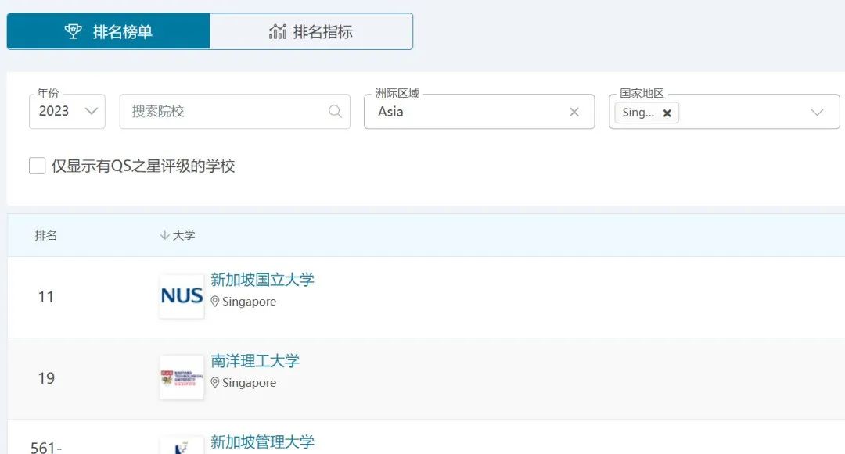Sort by the 大学 column header
Screen dimensions: 845x454
pyautogui.click(x=184, y=235)
